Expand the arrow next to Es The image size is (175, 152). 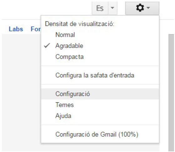point(113,8)
